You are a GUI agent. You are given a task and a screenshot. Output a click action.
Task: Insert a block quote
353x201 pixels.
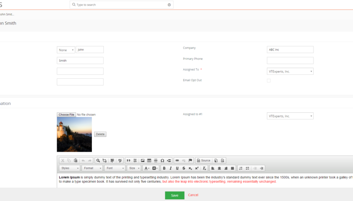pyautogui.click(x=128, y=160)
